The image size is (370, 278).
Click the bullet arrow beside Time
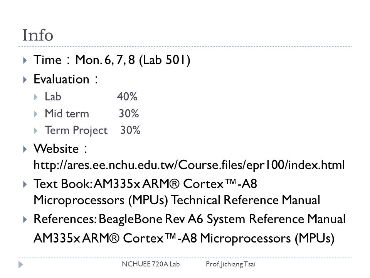coord(25,61)
